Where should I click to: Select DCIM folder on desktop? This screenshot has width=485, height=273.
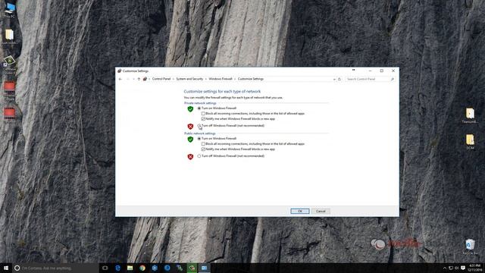[x=470, y=142]
